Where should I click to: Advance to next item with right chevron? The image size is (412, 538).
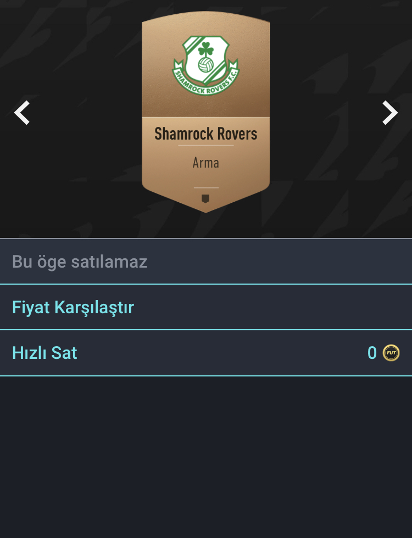click(390, 113)
